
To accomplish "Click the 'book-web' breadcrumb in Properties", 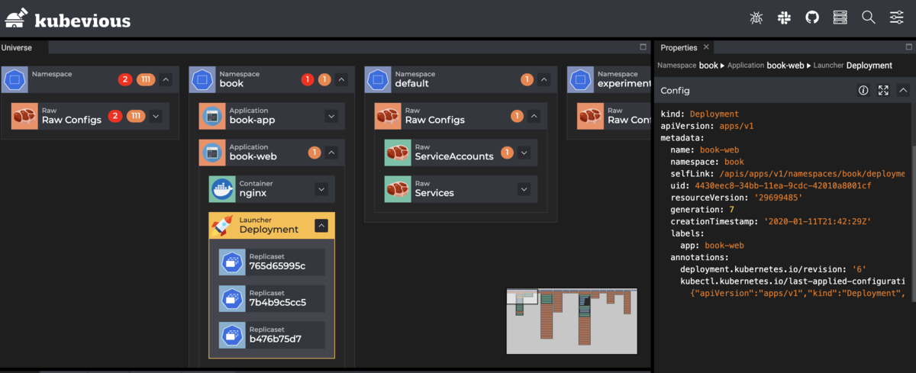I will point(785,66).
